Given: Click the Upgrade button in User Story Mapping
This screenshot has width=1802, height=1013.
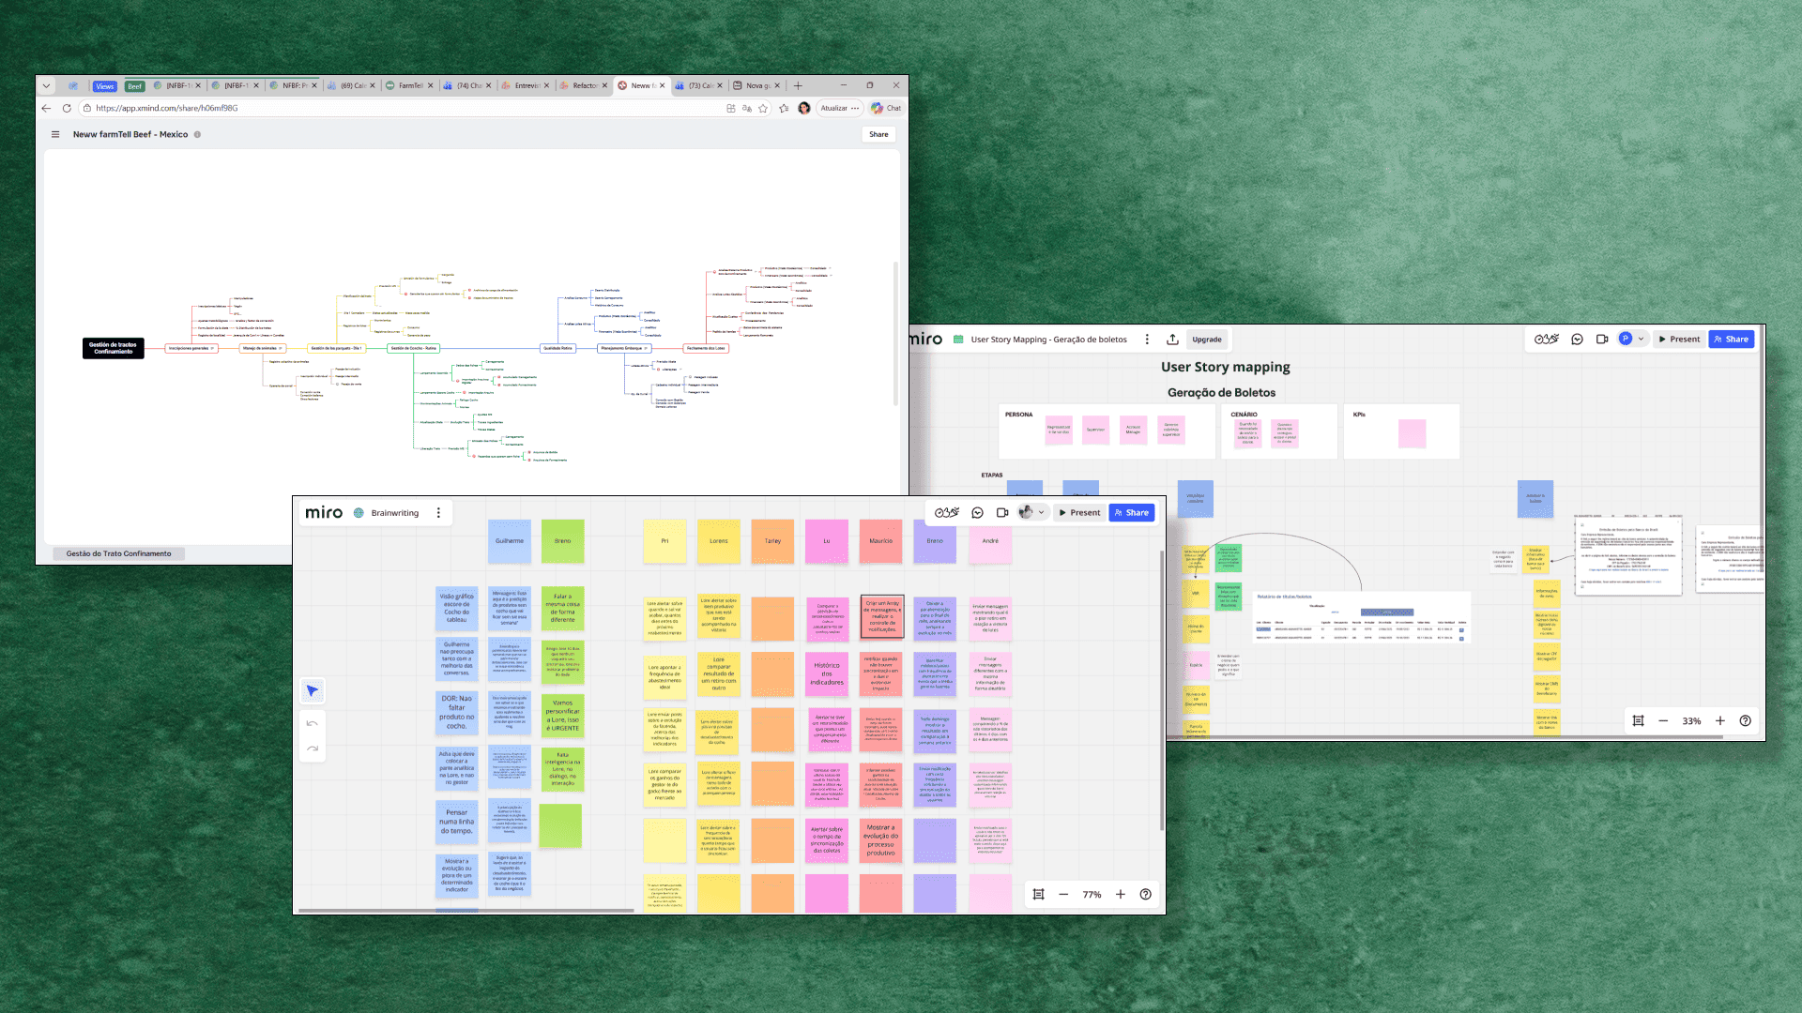Looking at the screenshot, I should click(1207, 340).
